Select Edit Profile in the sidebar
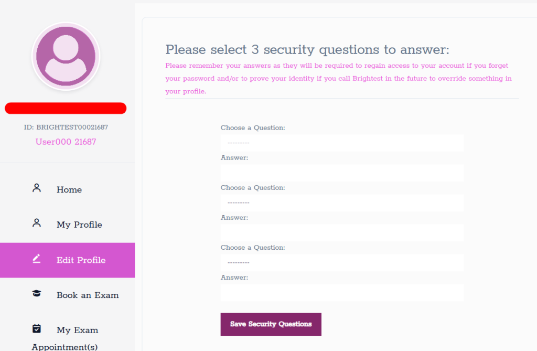This screenshot has width=537, height=351. [81, 260]
